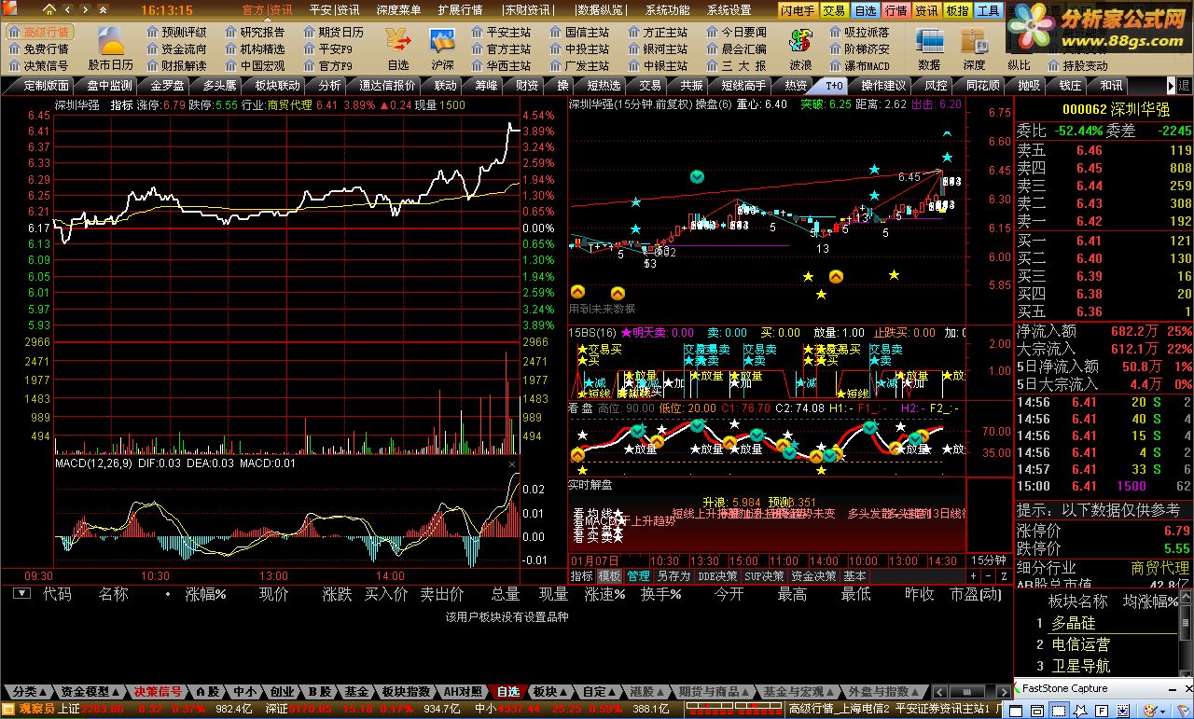Toggle the 自选 top button
The image size is (1194, 719).
coord(866,10)
